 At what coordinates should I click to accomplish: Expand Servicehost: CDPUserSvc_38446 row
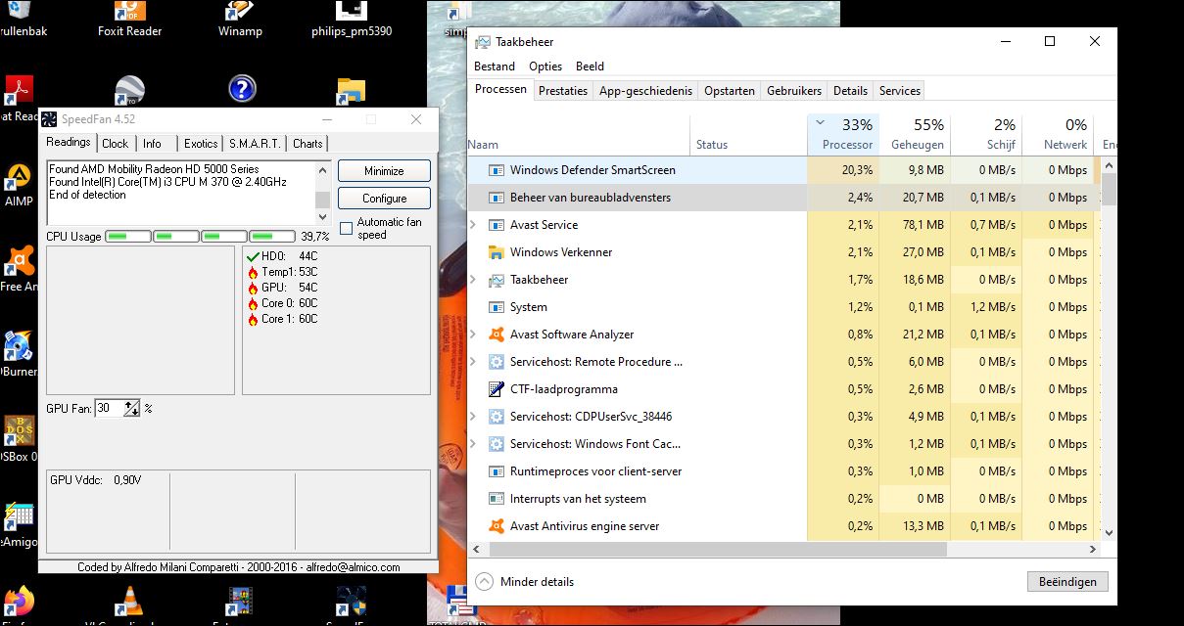coord(475,417)
